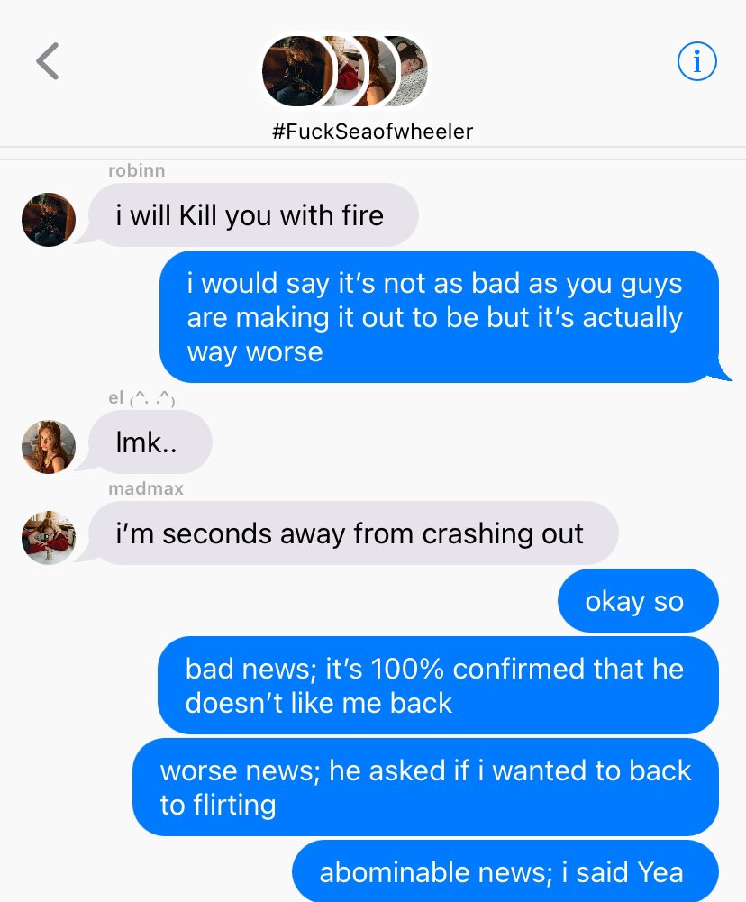Screen dimensions: 746x902
Task: Tap madmax's profile picture
Action: [49, 538]
